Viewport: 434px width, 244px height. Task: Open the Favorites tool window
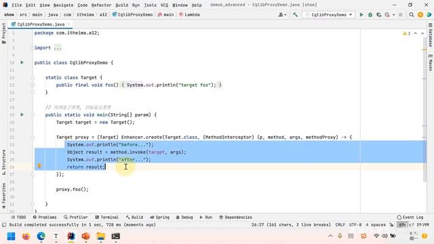click(x=4, y=196)
